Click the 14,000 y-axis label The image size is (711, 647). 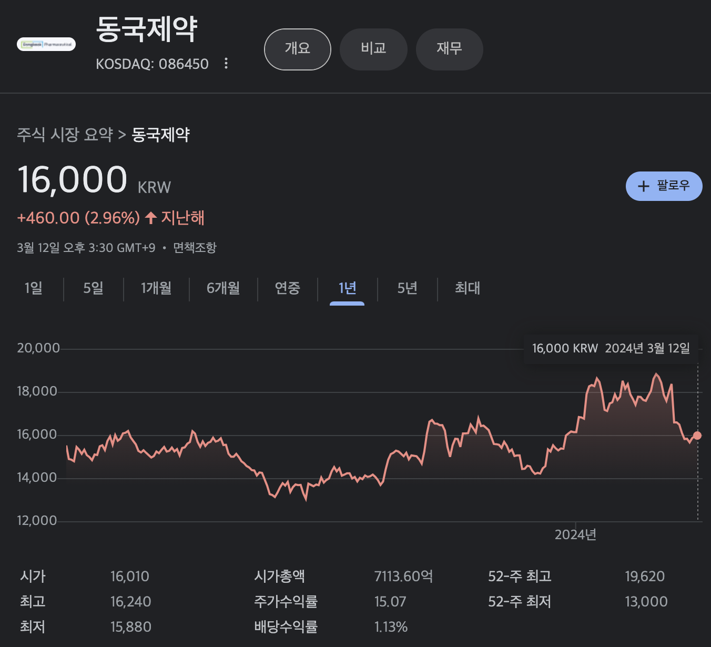(37, 478)
